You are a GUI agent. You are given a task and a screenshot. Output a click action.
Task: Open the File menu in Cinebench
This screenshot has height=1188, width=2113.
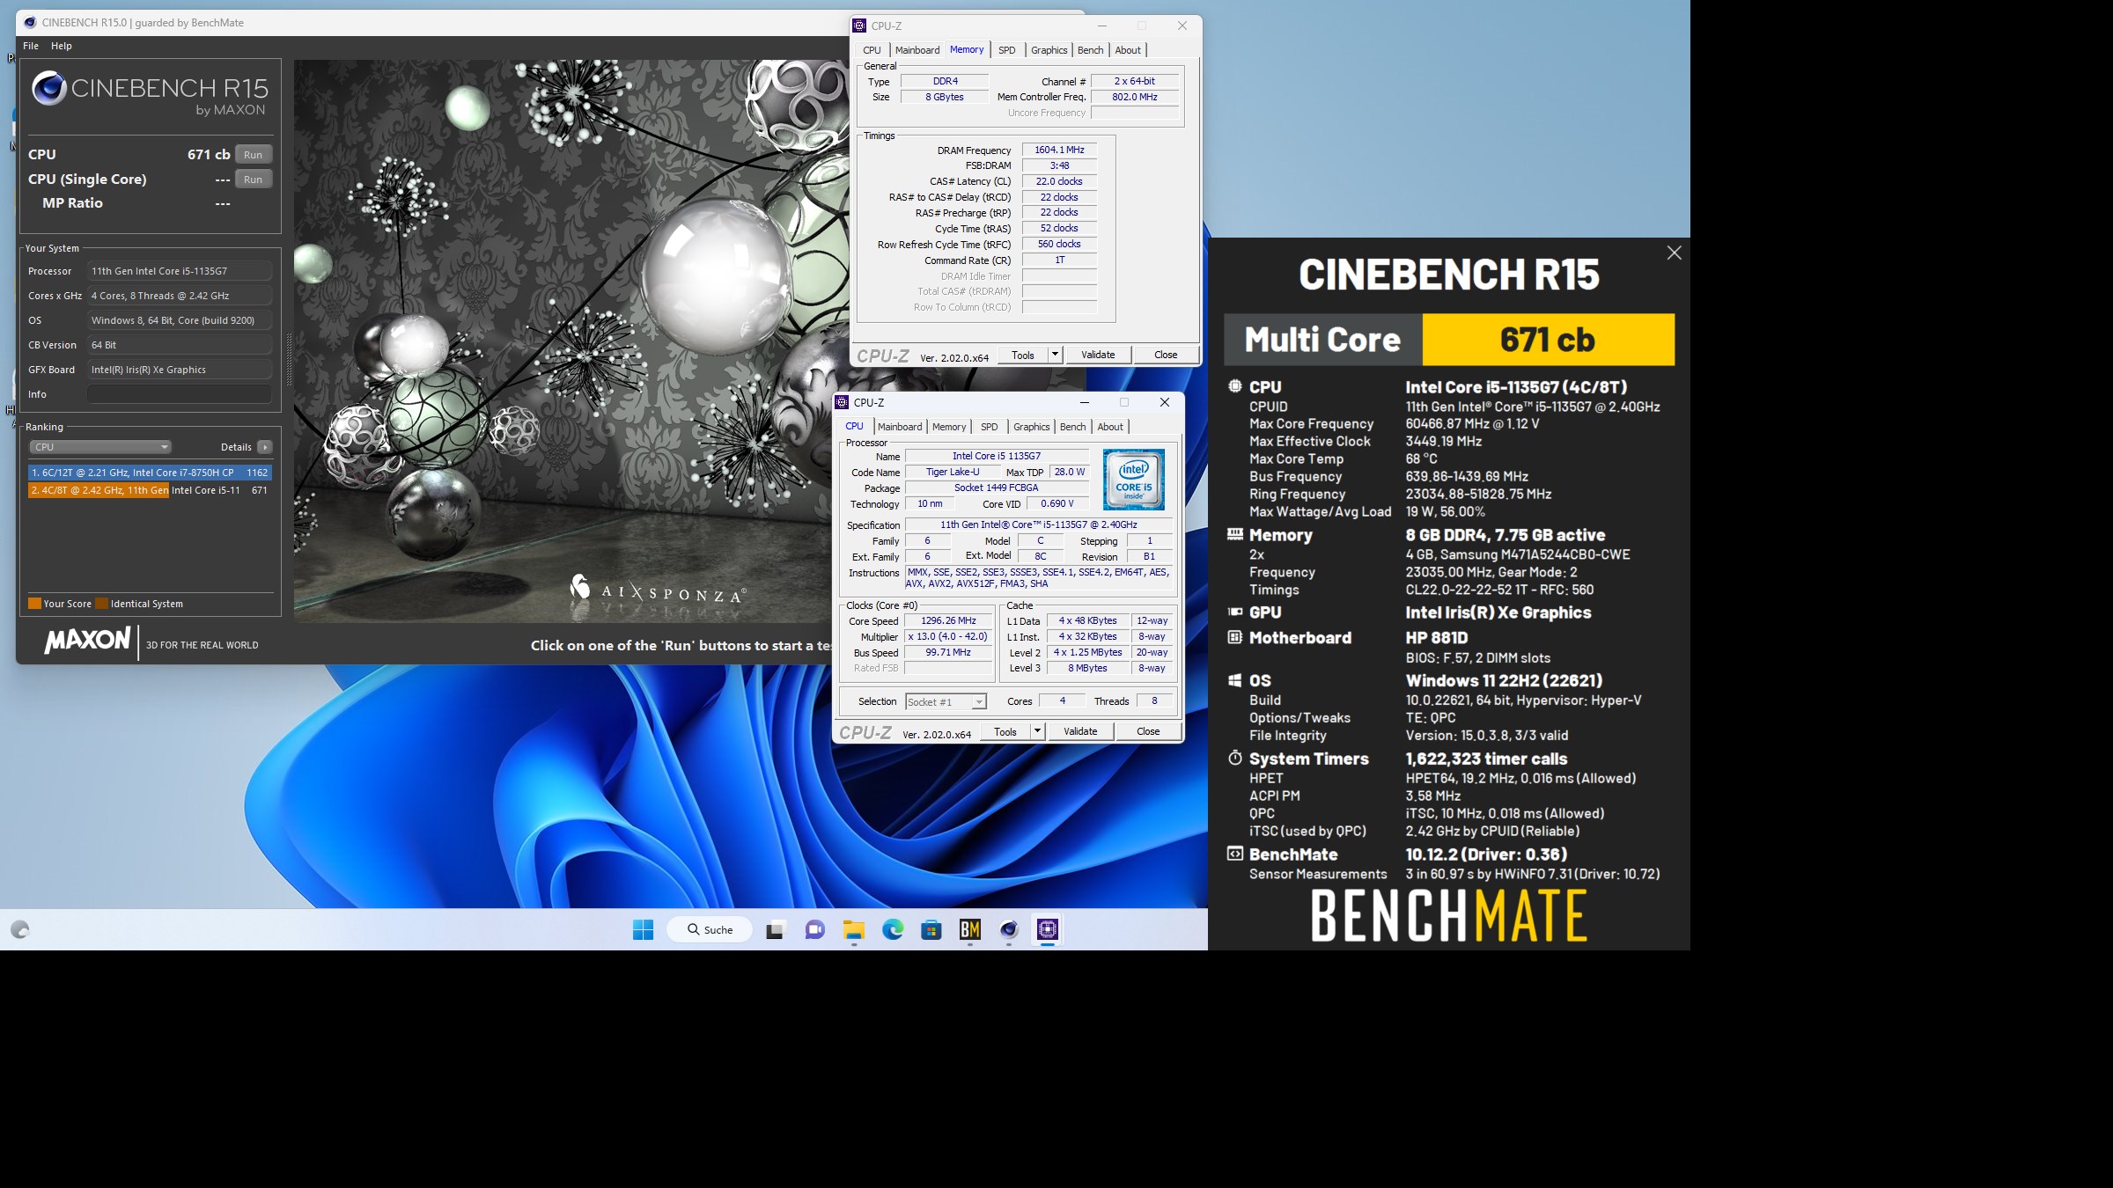(x=31, y=46)
